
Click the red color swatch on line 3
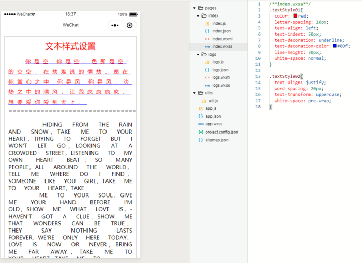point(295,16)
